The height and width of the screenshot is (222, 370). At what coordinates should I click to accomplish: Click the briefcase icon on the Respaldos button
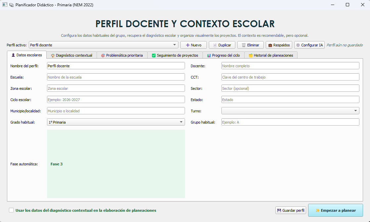click(270, 45)
